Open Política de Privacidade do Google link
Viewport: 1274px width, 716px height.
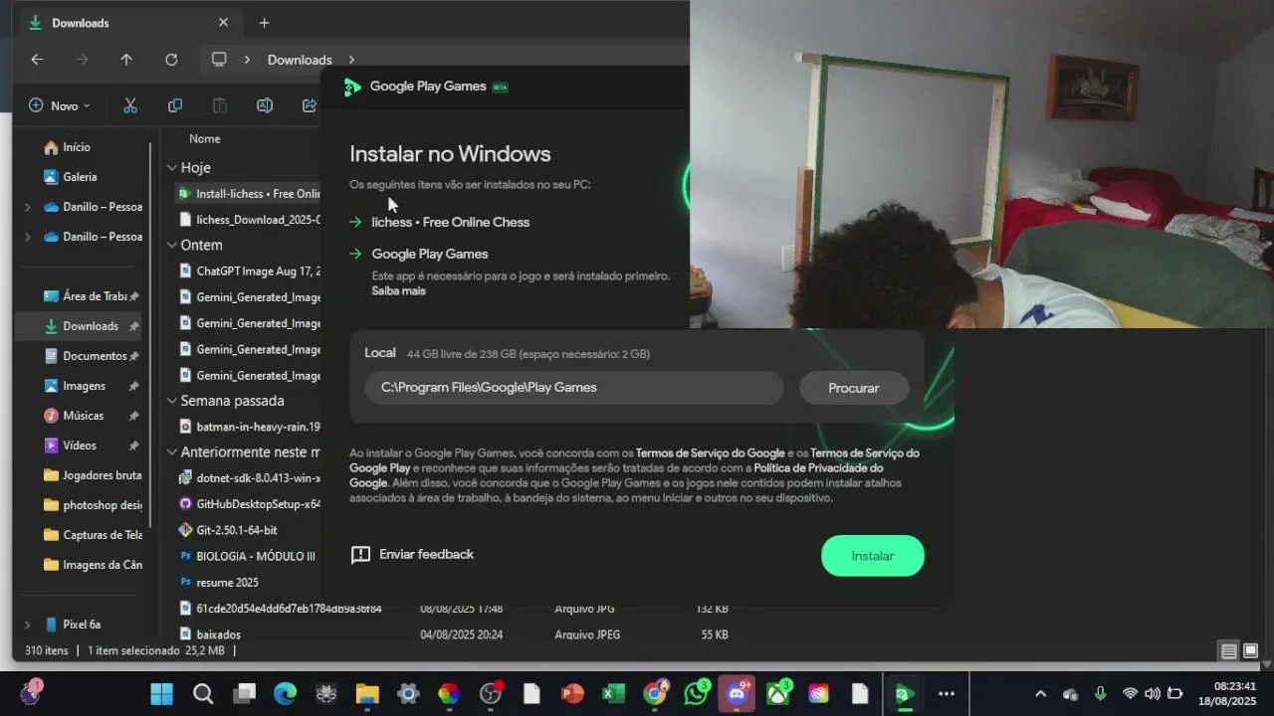[x=818, y=468]
